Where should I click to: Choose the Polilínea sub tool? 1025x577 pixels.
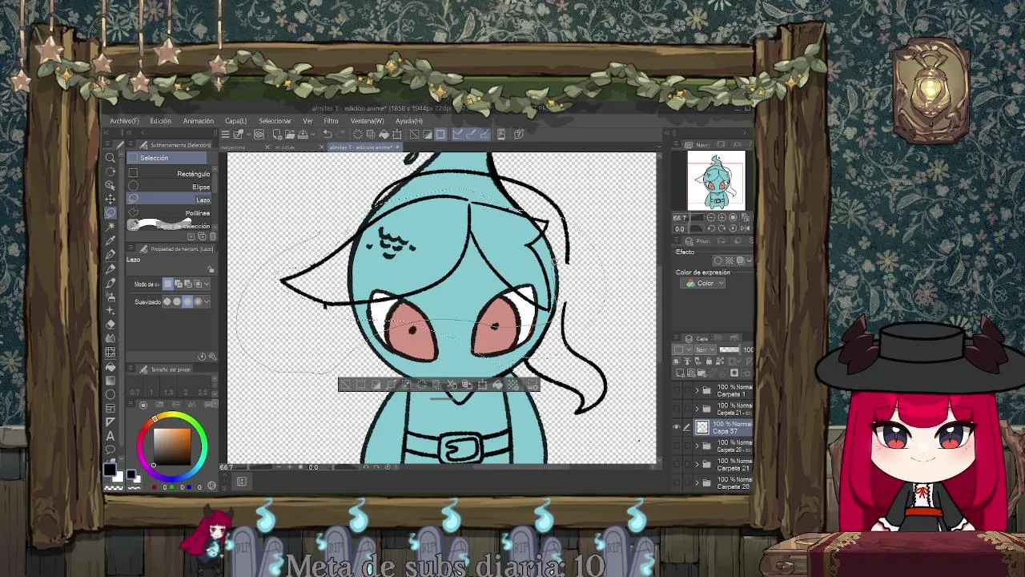tap(171, 213)
